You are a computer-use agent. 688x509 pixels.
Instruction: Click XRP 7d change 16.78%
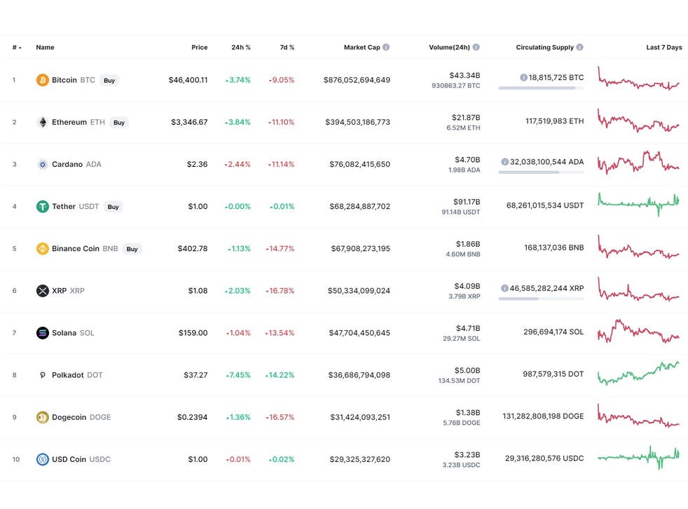pos(280,291)
